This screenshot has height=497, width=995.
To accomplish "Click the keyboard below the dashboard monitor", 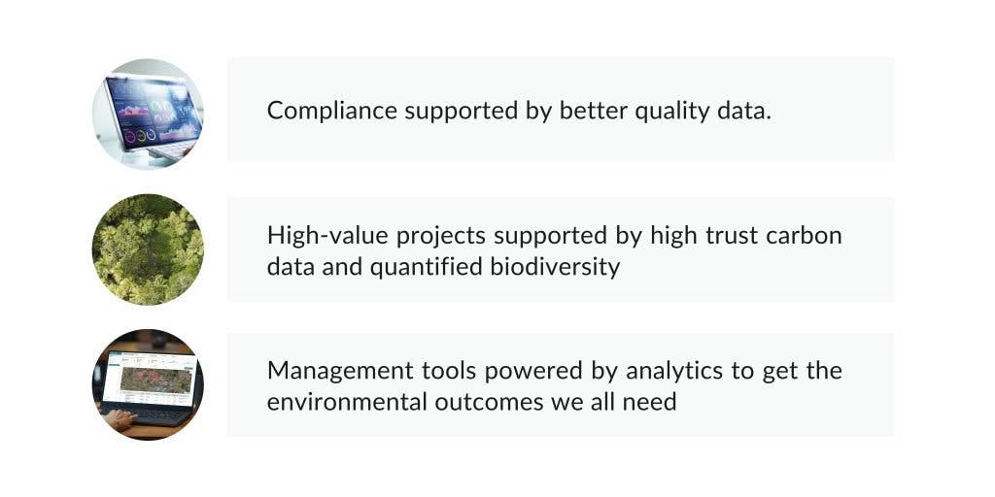I will click(173, 150).
